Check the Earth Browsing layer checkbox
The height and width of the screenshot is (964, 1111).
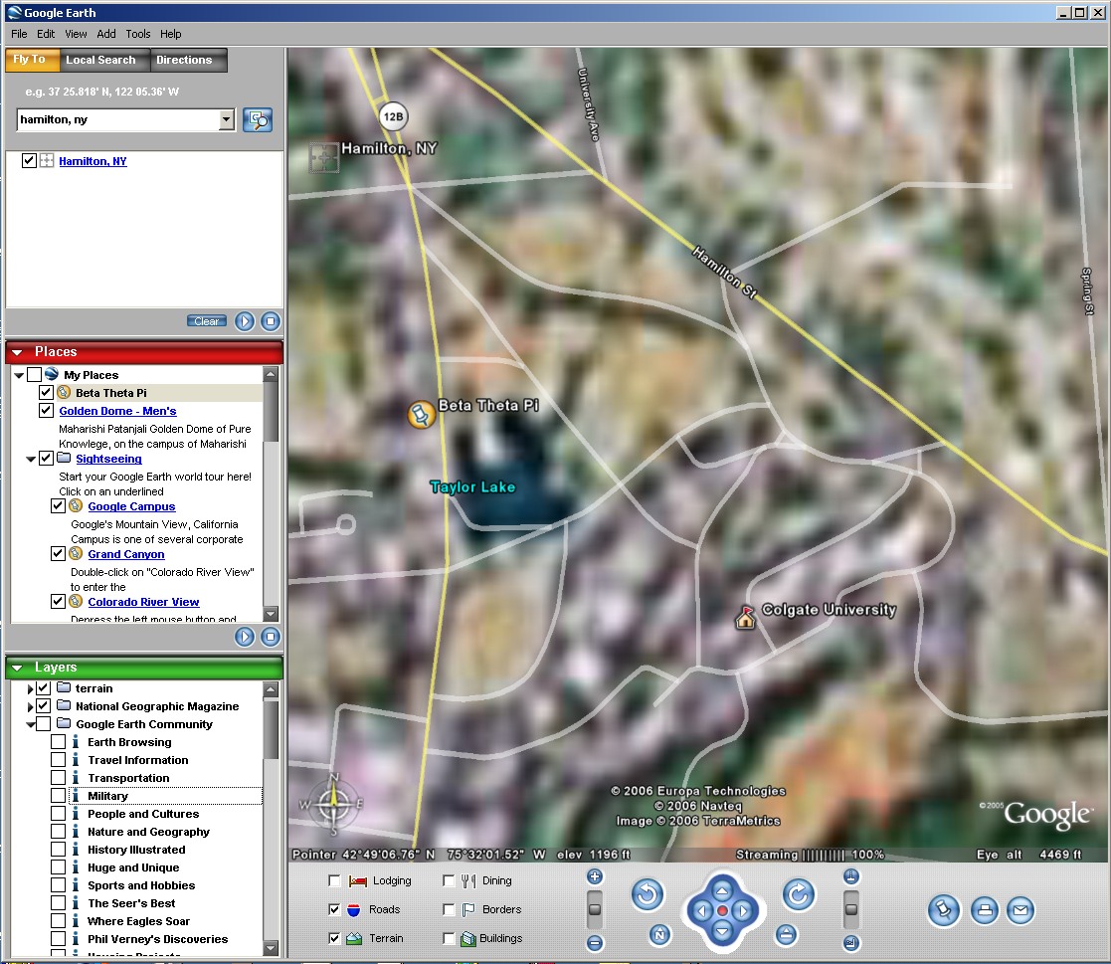(58, 742)
